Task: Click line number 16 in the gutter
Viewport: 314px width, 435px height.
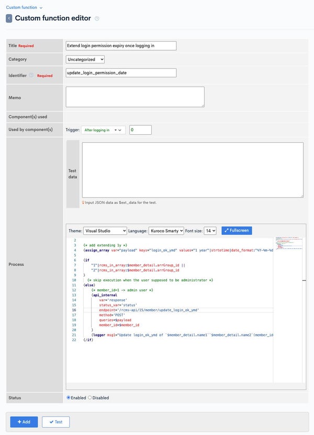Action: 74,310
